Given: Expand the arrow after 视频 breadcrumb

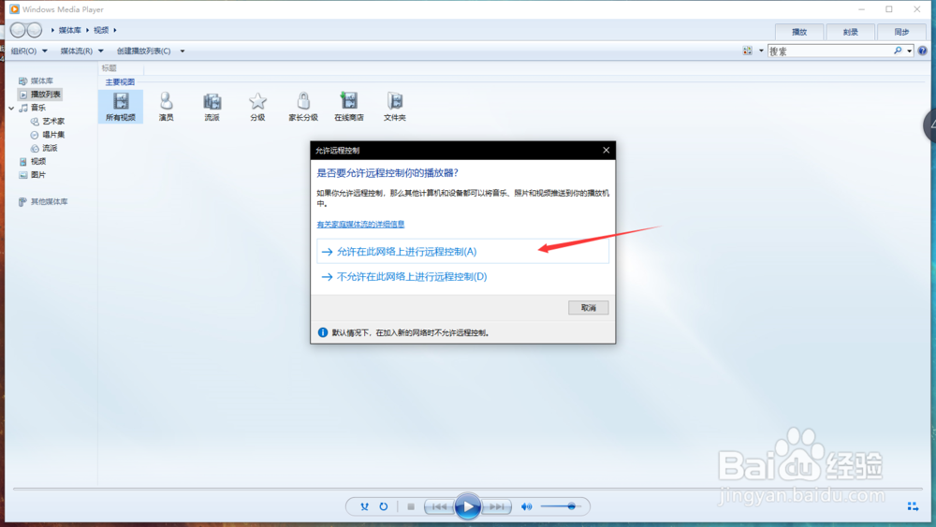Looking at the screenshot, I should (115, 31).
